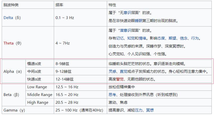The height and width of the screenshot is (115, 214).
Task: Open the red 警觉 link
Action: [120, 79]
